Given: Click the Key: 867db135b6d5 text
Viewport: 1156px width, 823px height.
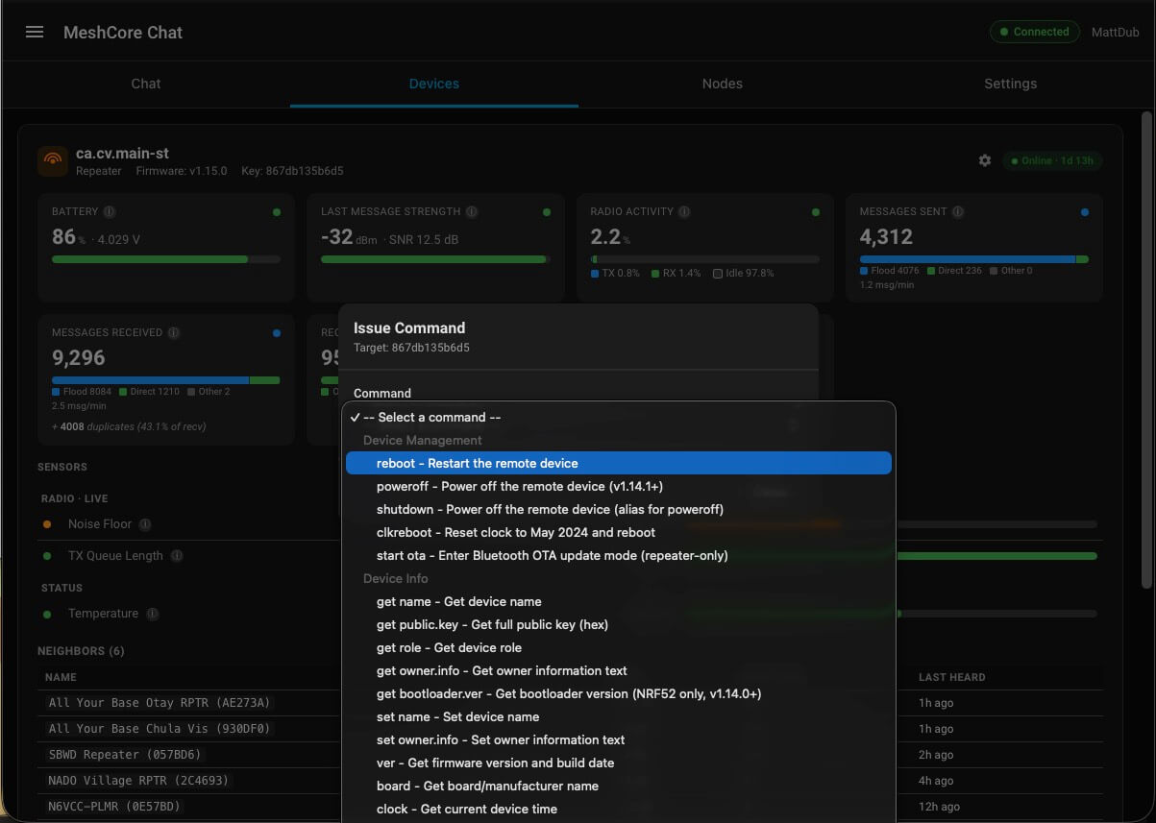Looking at the screenshot, I should 292,171.
